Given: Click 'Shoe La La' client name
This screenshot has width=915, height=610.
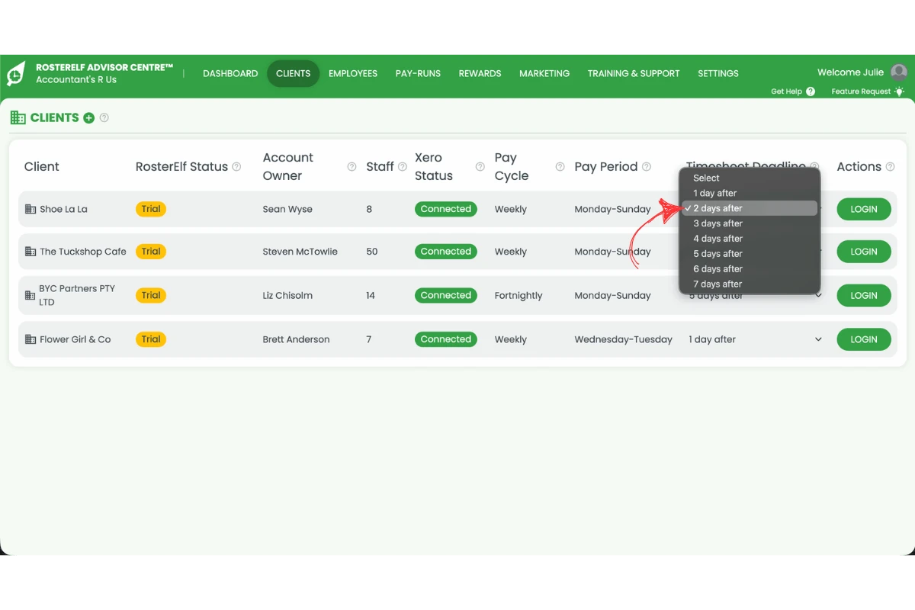Looking at the screenshot, I should click(x=63, y=209).
